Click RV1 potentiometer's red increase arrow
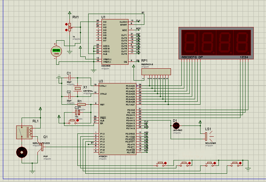This screenshot has width=266, height=182. pos(66,24)
